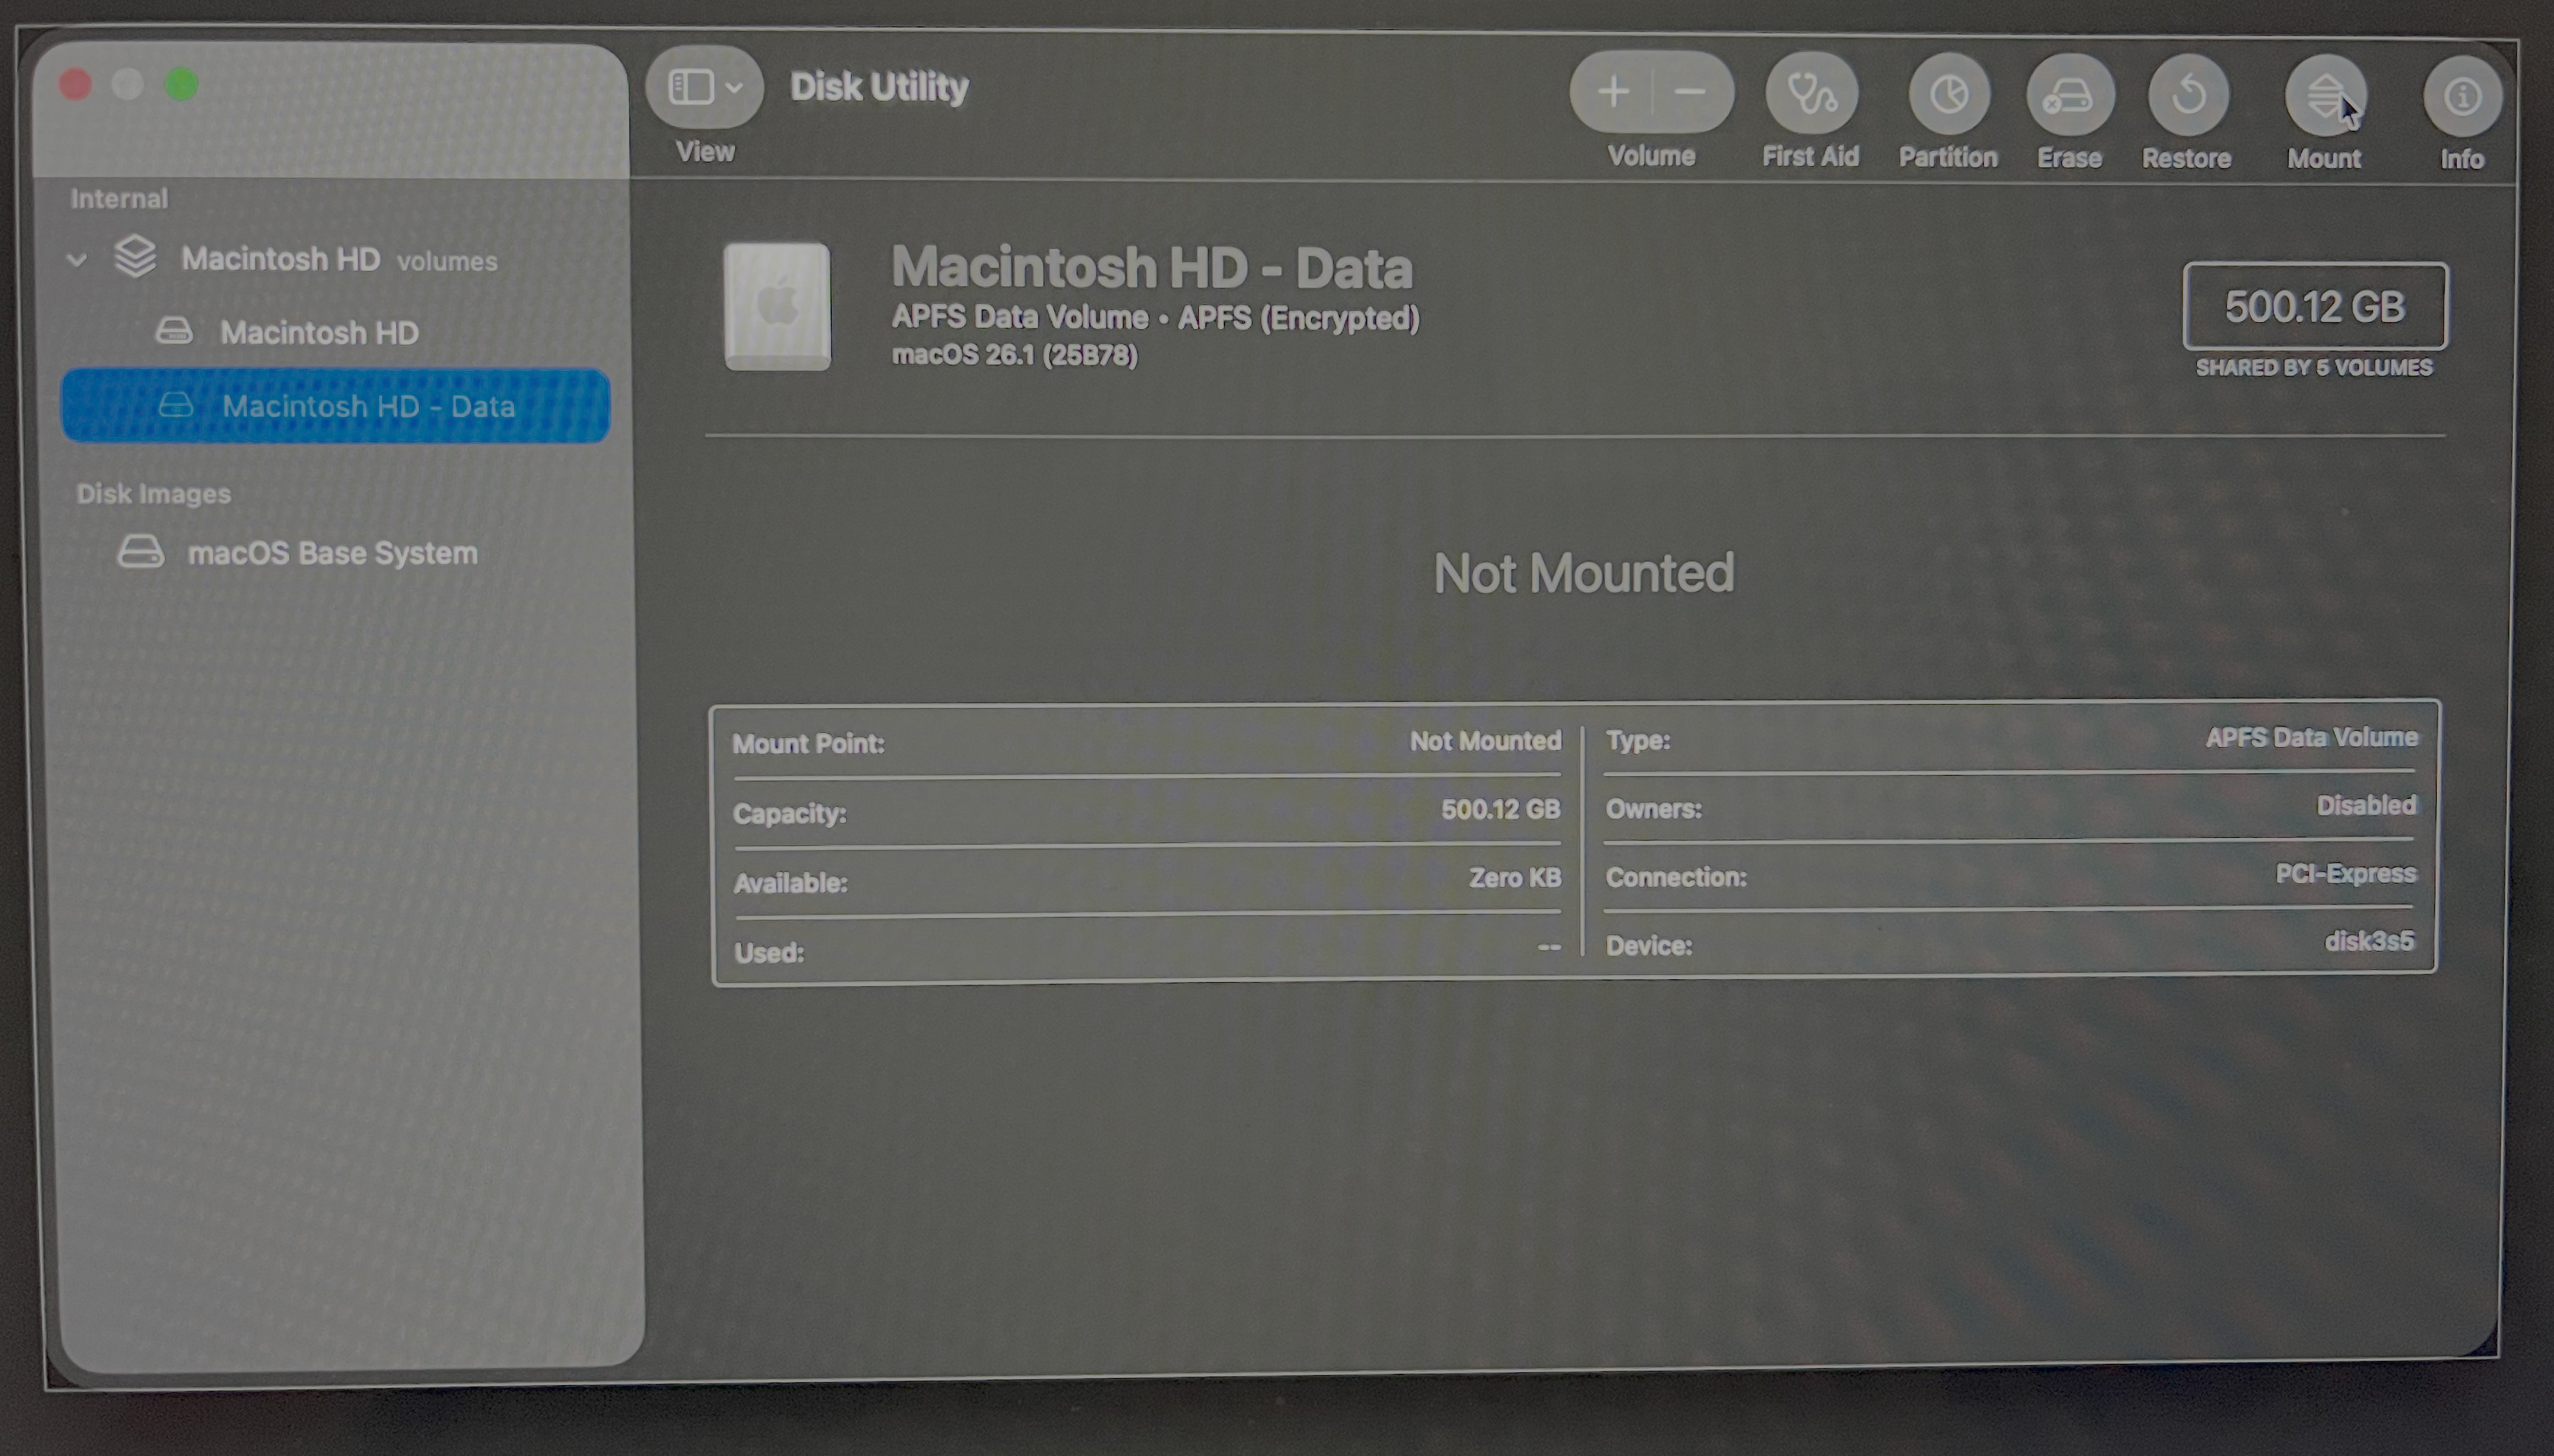Click the disk image icon beside macOS Base System

(x=141, y=551)
